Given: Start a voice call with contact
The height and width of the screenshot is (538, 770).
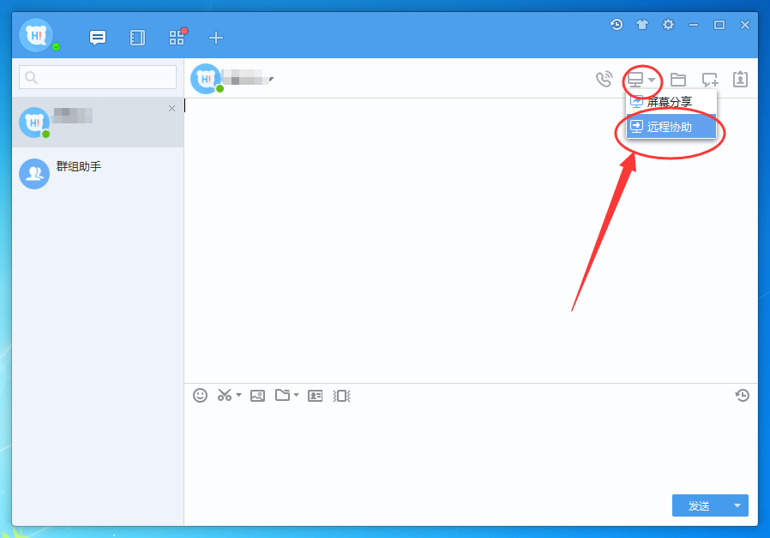Looking at the screenshot, I should (604, 79).
